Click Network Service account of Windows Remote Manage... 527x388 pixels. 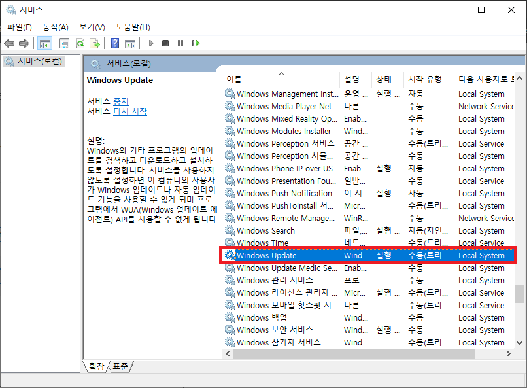tap(486, 218)
